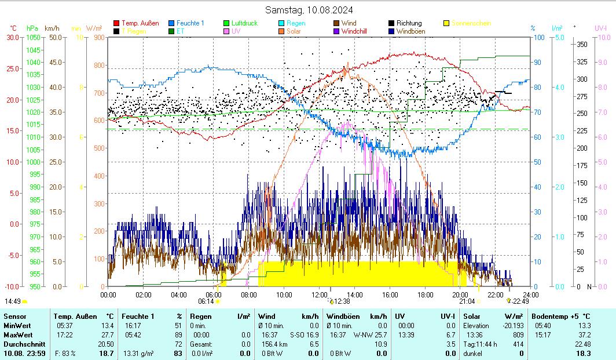Click the marker icon beside 12:38
Screen dimensions: 616x360
tap(332, 301)
